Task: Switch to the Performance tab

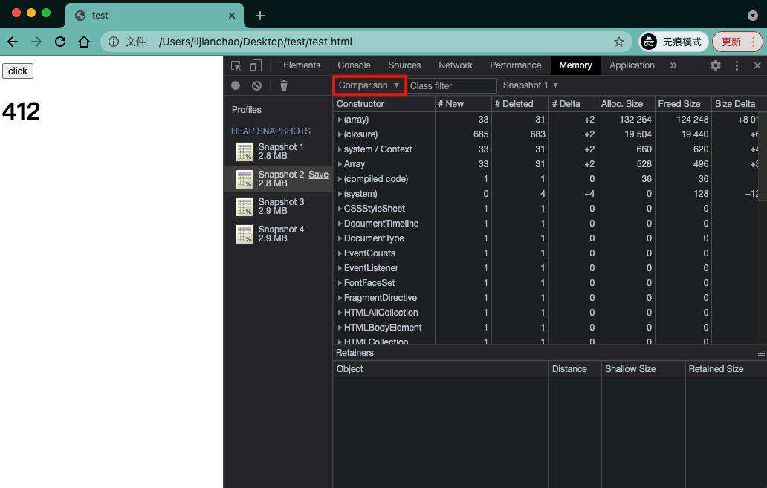Action: pyautogui.click(x=516, y=65)
